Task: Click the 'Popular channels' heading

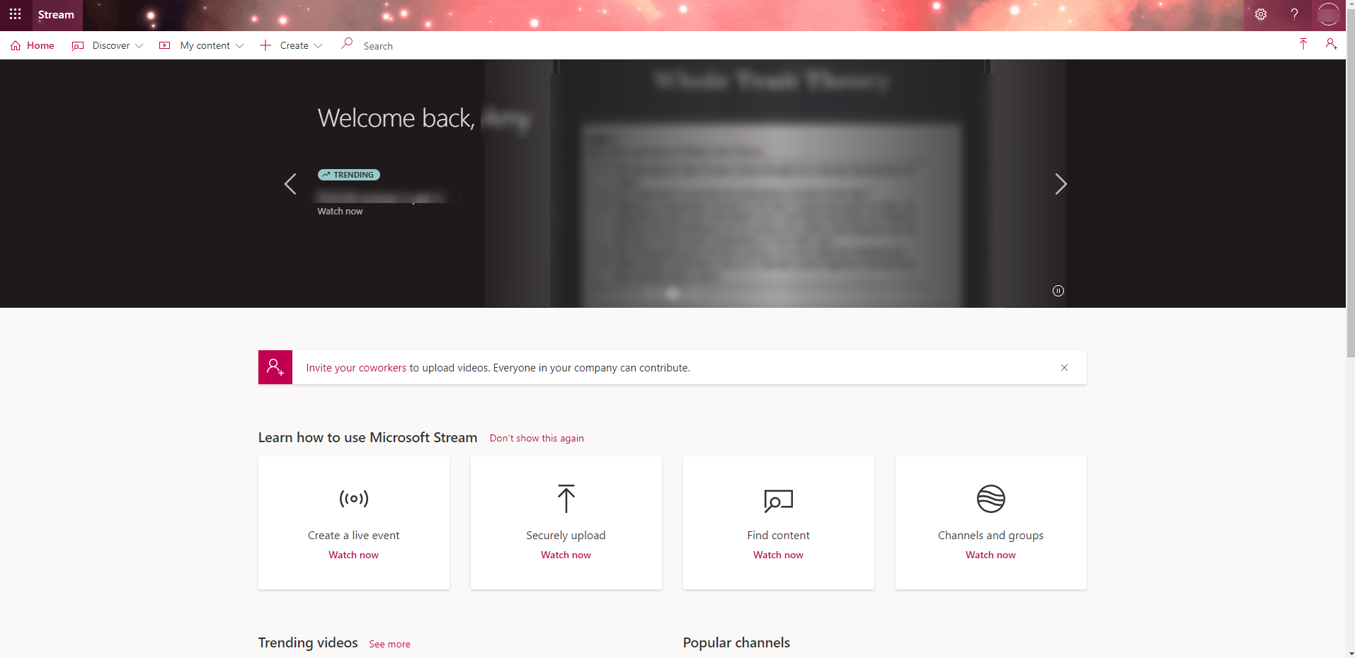Action: 736,642
